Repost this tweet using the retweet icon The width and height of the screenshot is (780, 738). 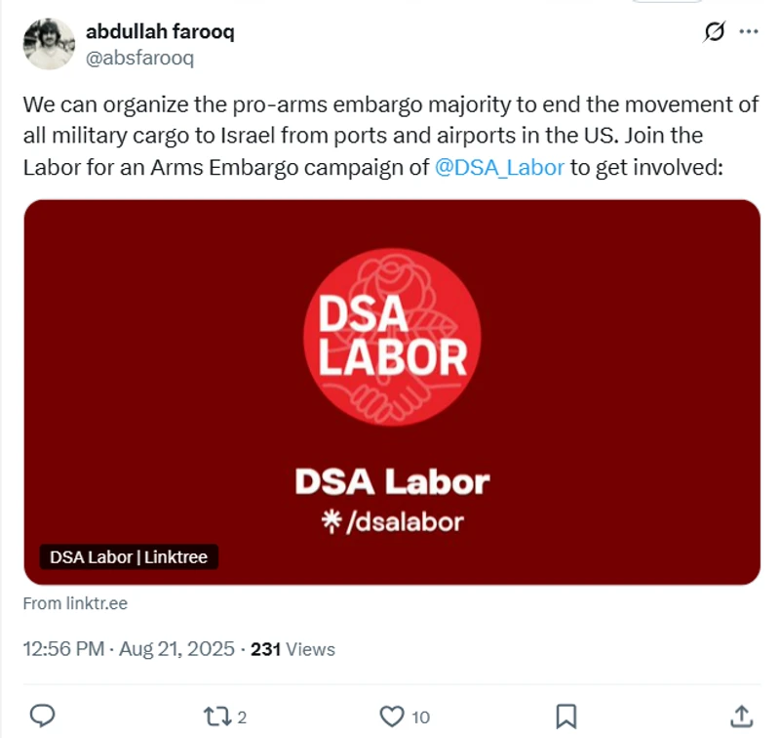pyautogui.click(x=214, y=716)
